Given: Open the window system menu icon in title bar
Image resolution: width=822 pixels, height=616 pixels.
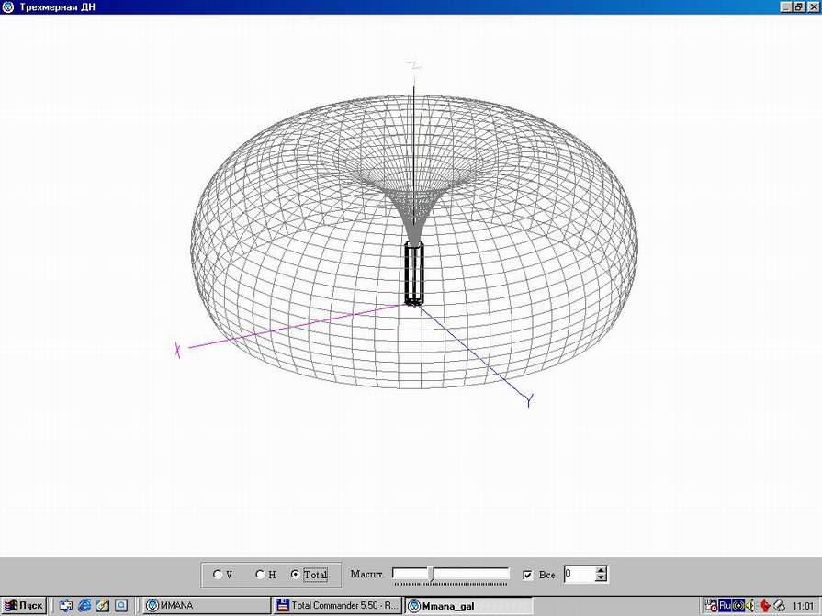Looking at the screenshot, I should 8,6.
